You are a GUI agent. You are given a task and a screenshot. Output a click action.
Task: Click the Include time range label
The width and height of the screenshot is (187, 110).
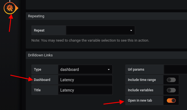click(x=142, y=80)
